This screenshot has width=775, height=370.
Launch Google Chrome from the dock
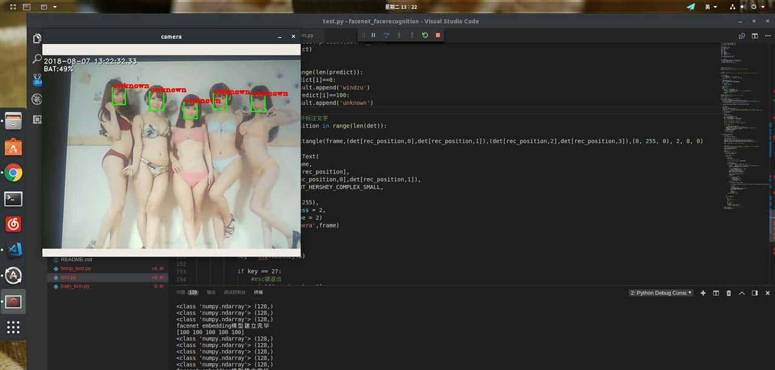click(x=13, y=173)
